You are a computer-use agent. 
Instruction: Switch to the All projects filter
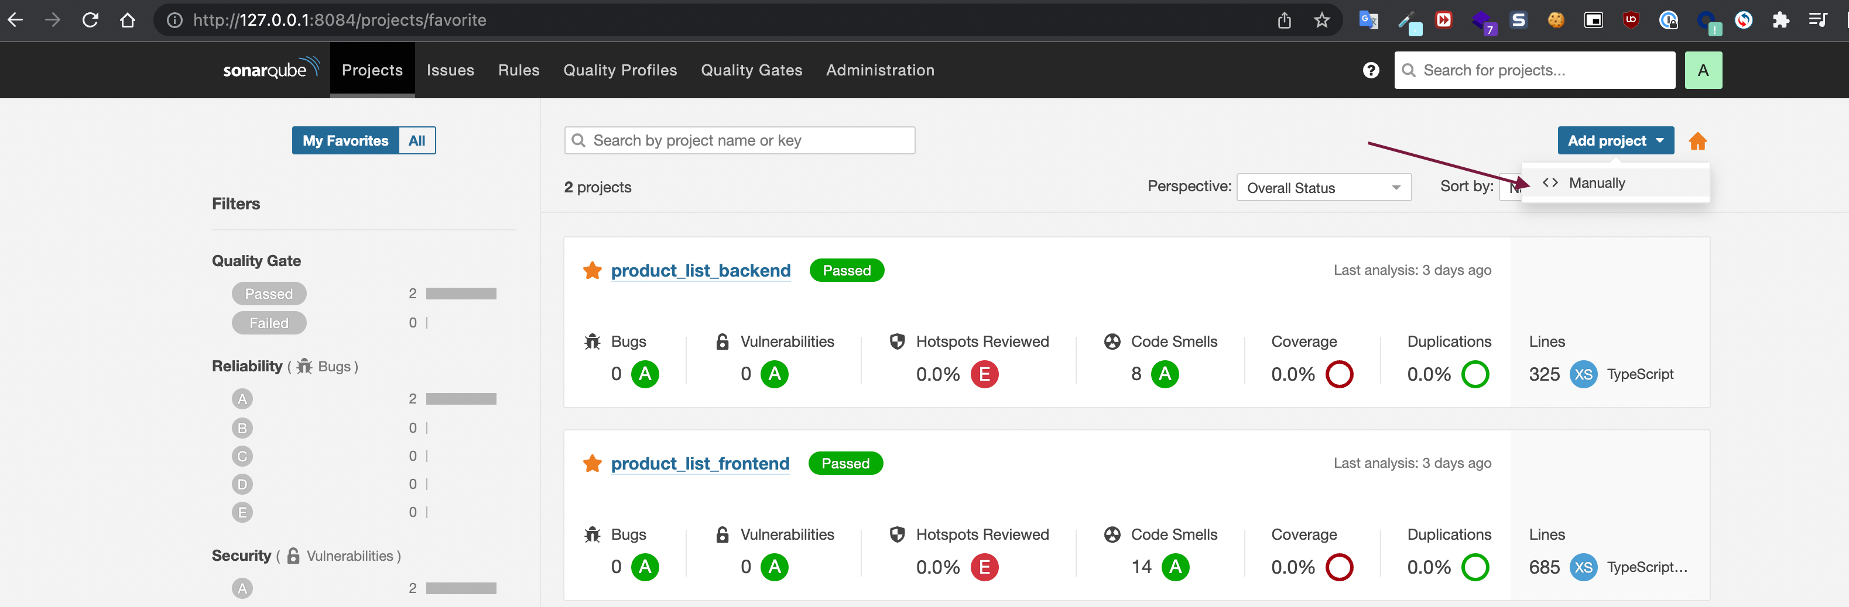tap(417, 140)
